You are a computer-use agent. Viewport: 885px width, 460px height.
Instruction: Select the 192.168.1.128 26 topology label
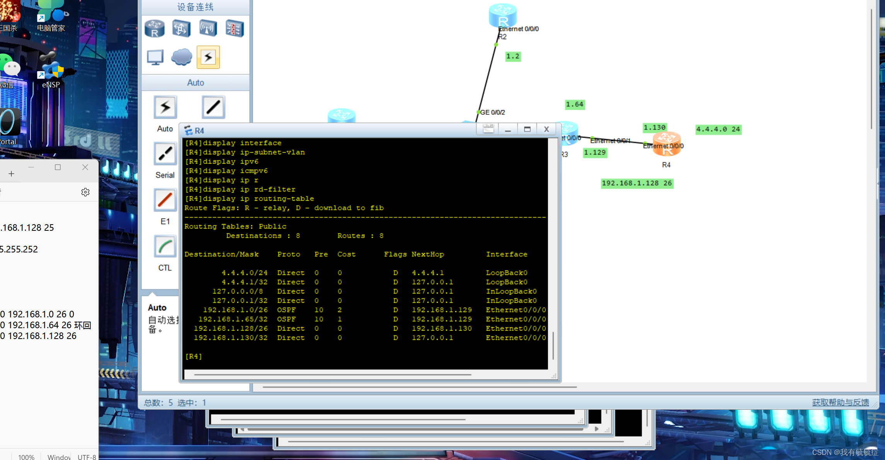(637, 183)
